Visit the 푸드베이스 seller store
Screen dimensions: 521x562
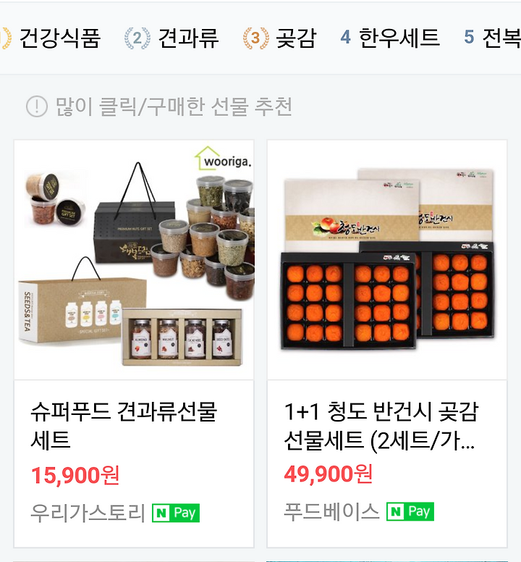pyautogui.click(x=331, y=511)
